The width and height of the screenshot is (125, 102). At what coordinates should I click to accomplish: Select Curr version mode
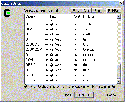click(86, 11)
